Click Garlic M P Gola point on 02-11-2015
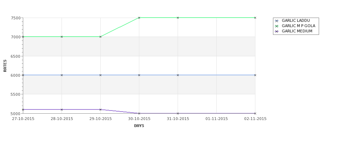 [x=255, y=18]
